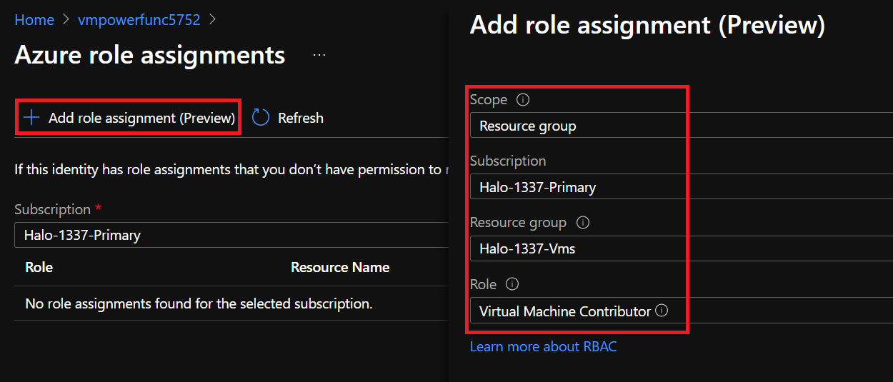Image resolution: width=893 pixels, height=382 pixels.
Task: Go to Home in the breadcrumb
Action: [x=34, y=20]
